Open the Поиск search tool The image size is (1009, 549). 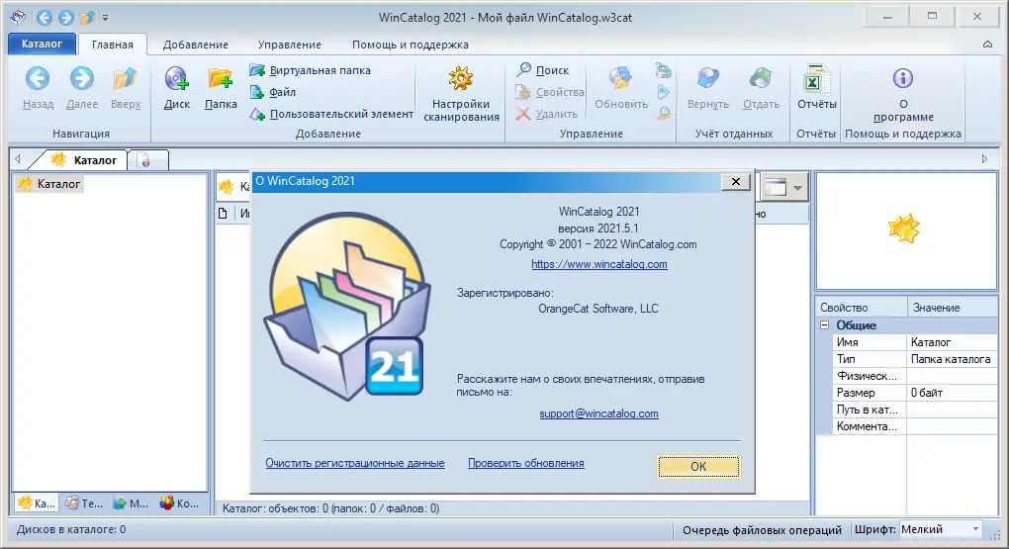point(542,70)
